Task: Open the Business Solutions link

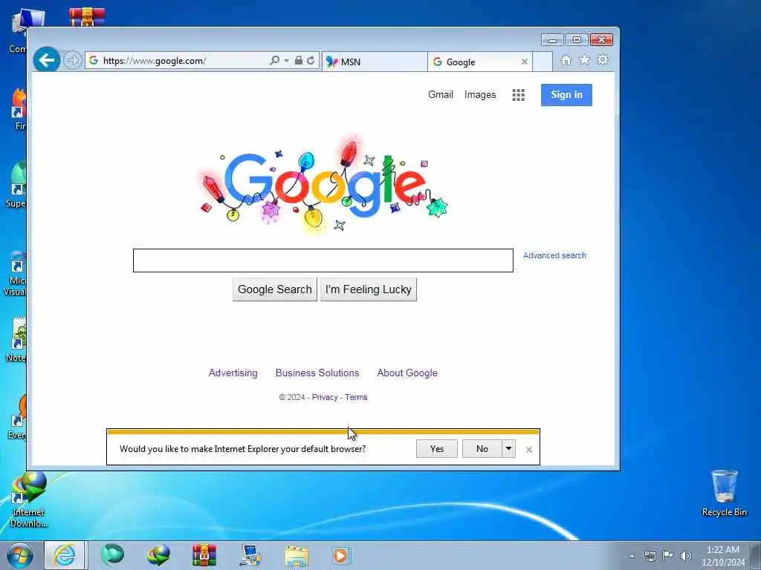Action: pos(317,373)
